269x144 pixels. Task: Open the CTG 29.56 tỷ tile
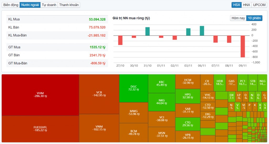pyautogui.click(x=188, y=124)
